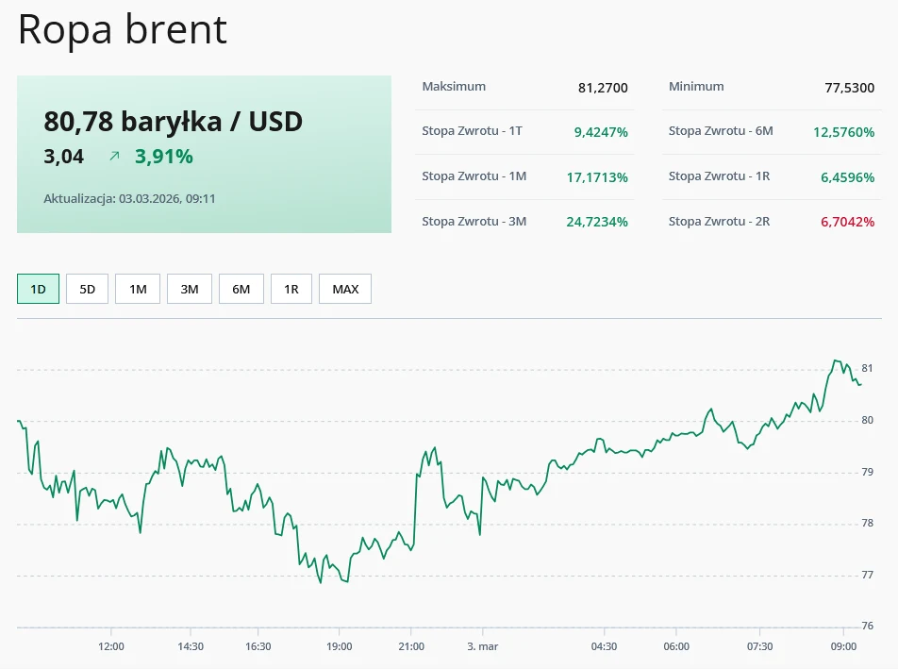The height and width of the screenshot is (669, 898).
Task: Switch to the 5D chart view
Action: 87,289
